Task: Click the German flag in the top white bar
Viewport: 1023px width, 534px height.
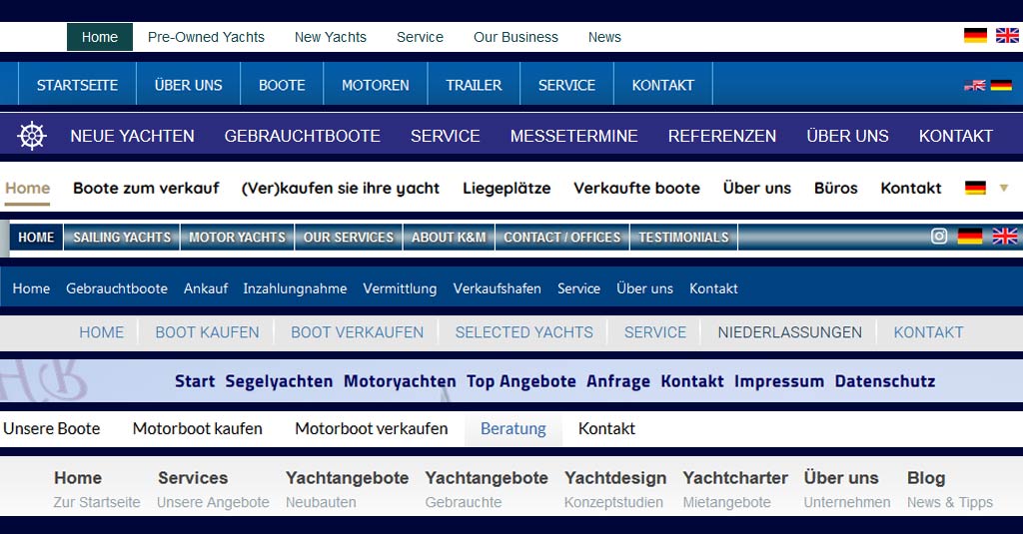Action: point(975,36)
